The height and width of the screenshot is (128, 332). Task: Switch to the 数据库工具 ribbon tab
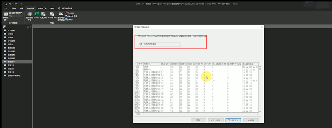(42, 8)
